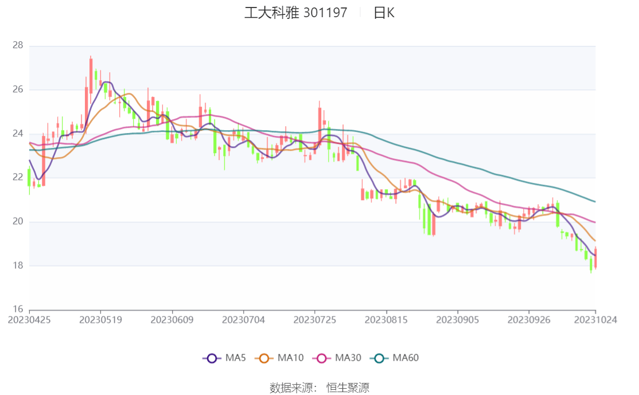Toggle the MA60 teal legend marker
639x395 pixels.
379,358
